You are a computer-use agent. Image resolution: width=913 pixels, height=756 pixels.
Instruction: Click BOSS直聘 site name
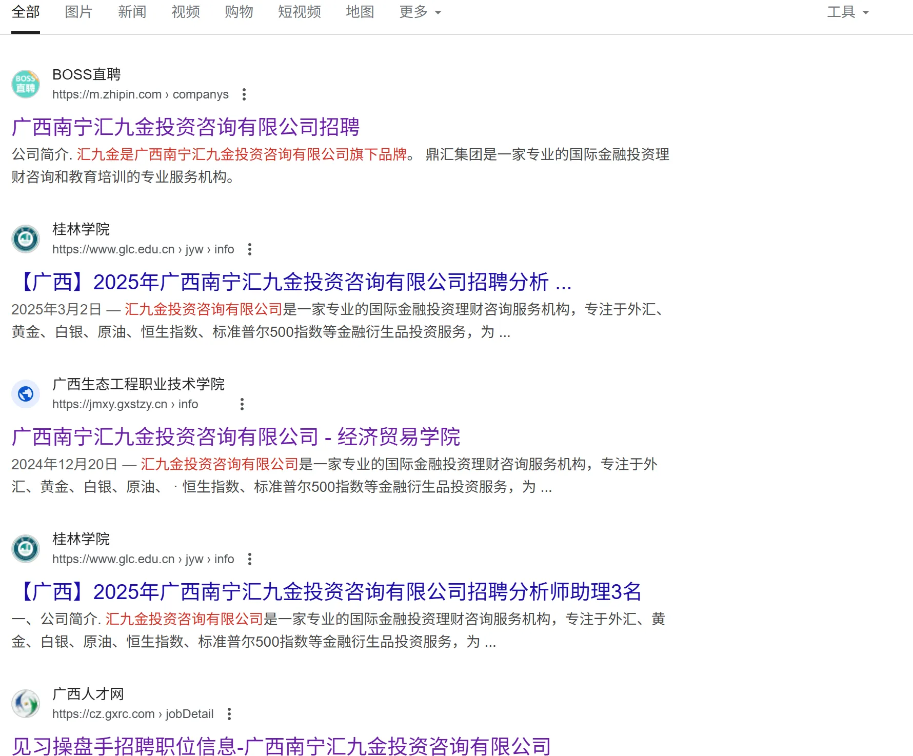(x=87, y=74)
